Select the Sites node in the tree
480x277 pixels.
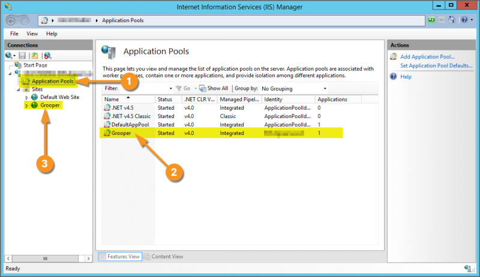point(37,89)
